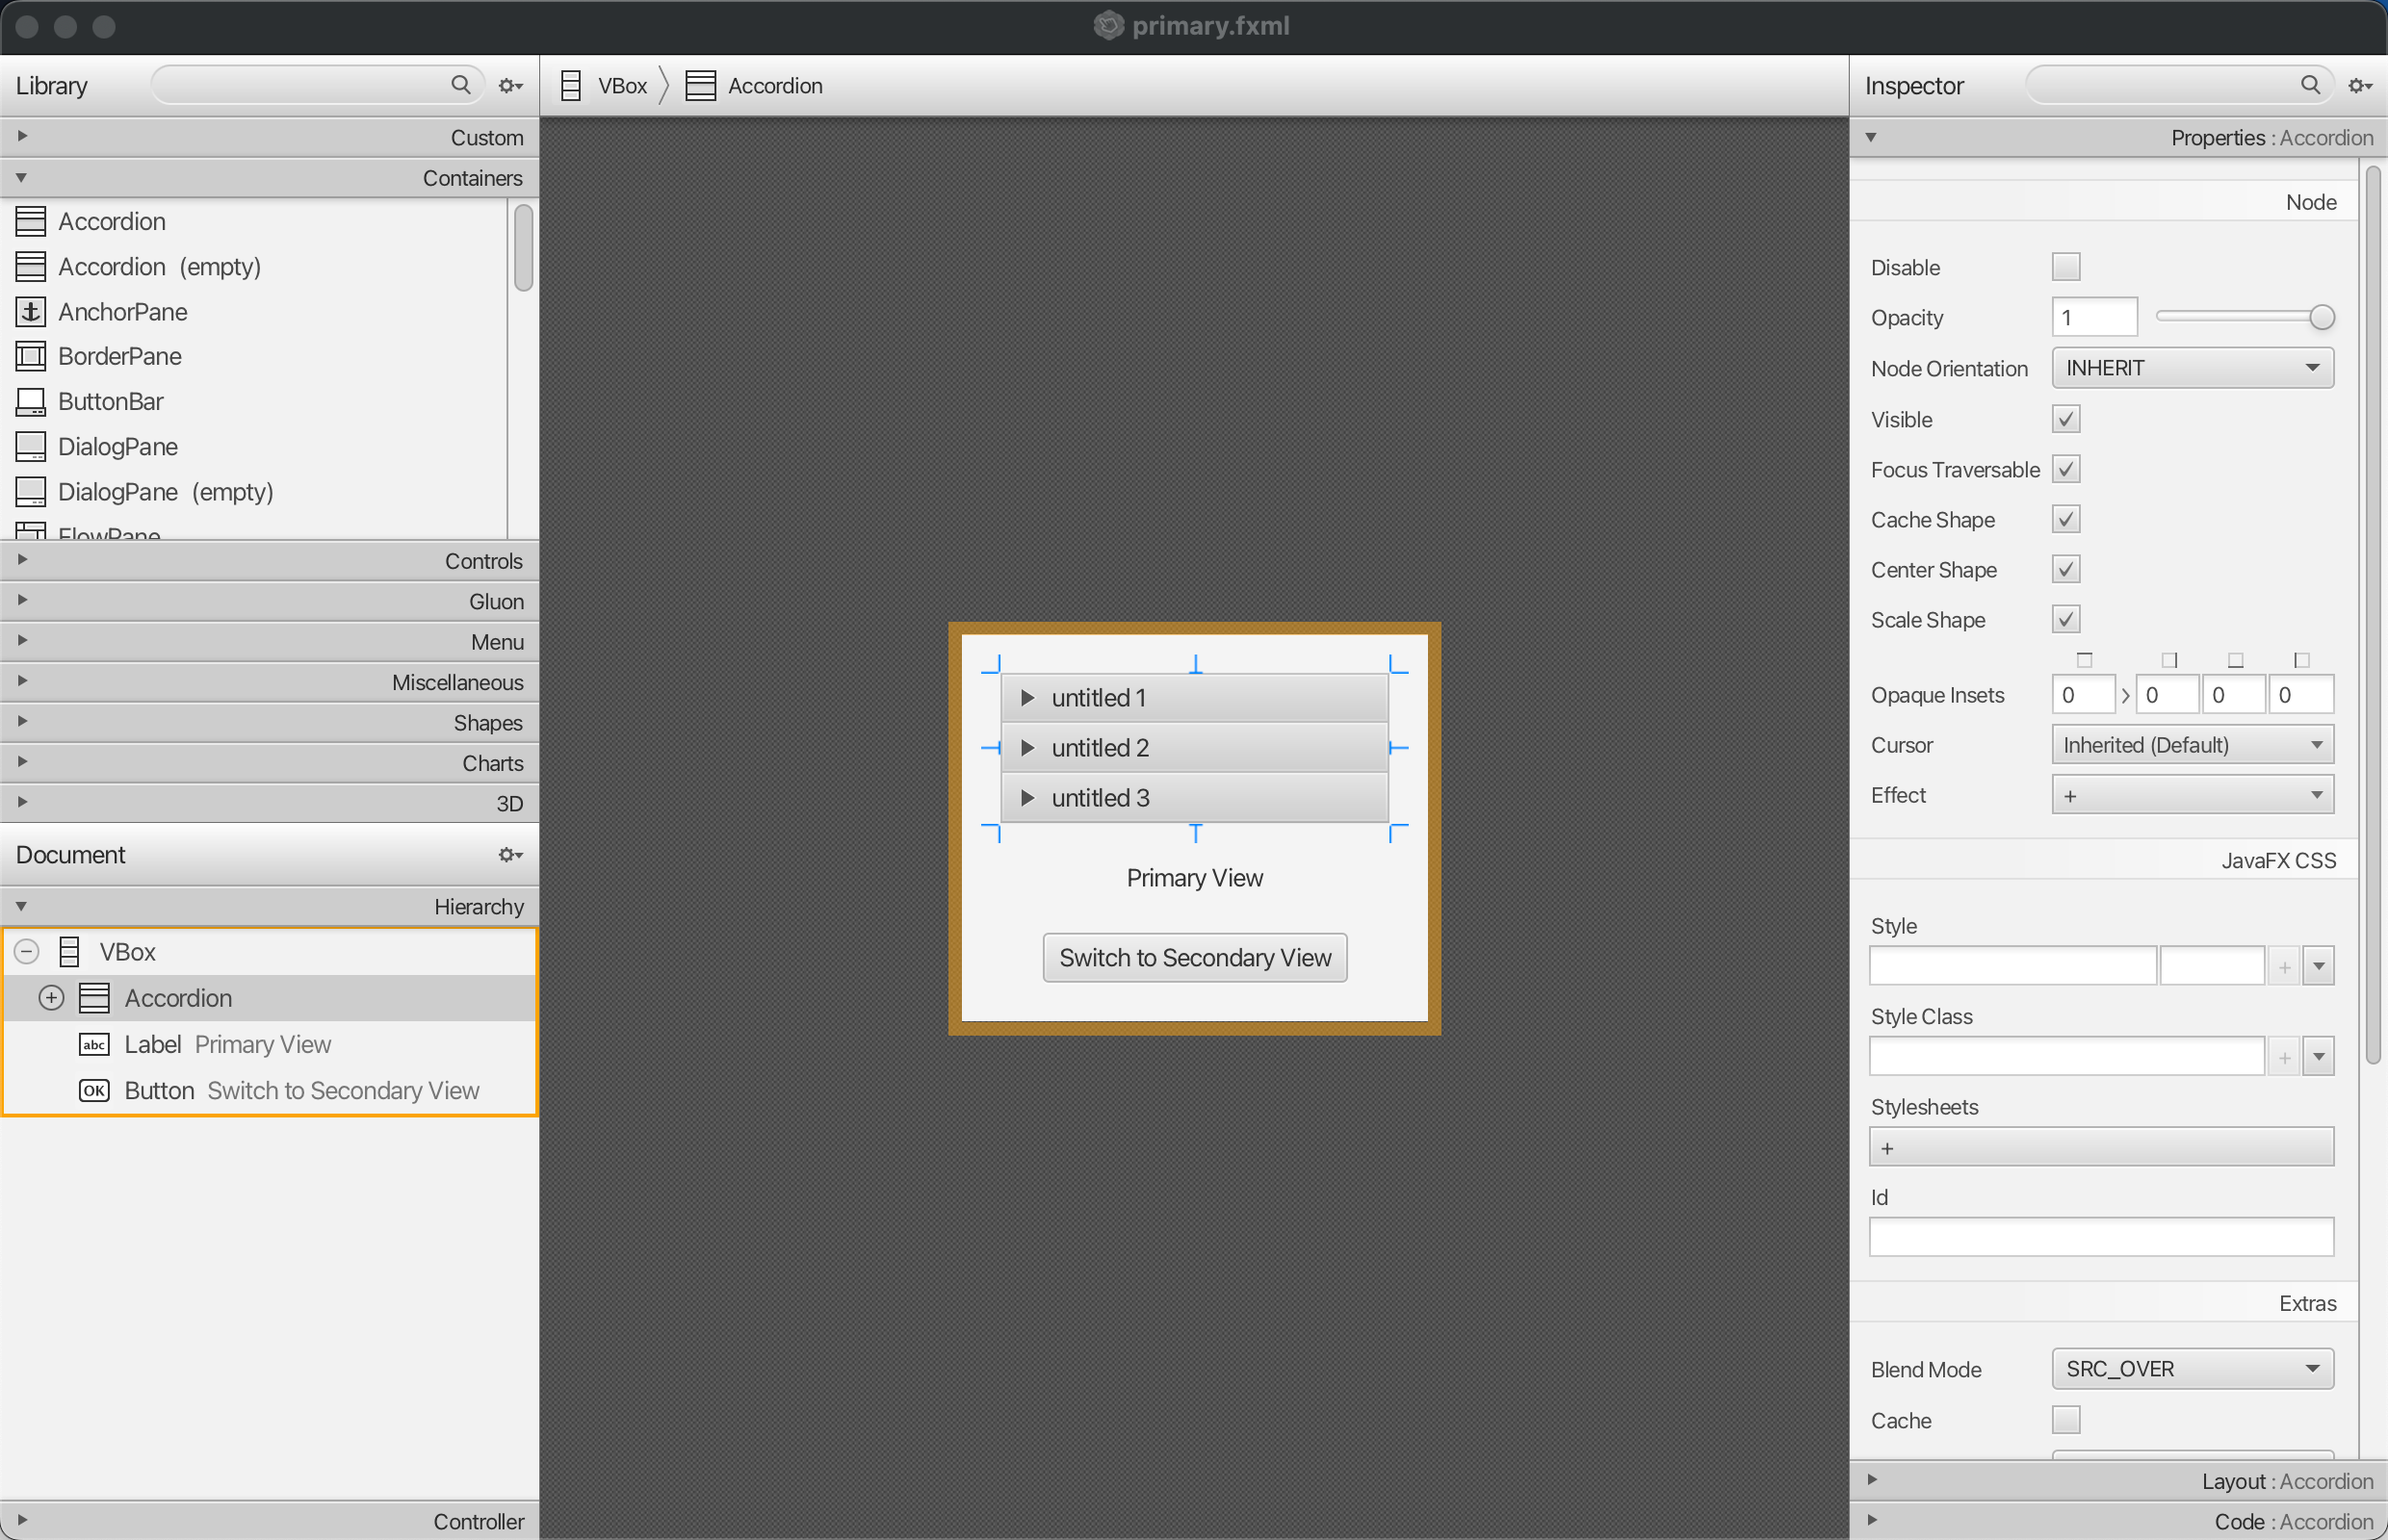Expand the untitled 1 accordion pane
Image resolution: width=2388 pixels, height=1540 pixels.
(x=1028, y=697)
